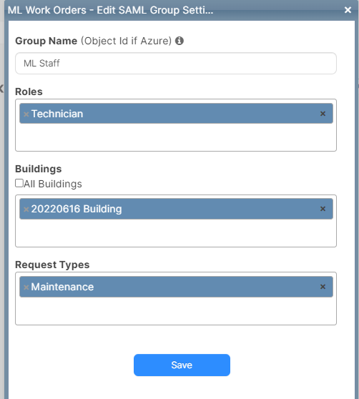Focus the Group Name field containing ML Staff

pos(176,64)
